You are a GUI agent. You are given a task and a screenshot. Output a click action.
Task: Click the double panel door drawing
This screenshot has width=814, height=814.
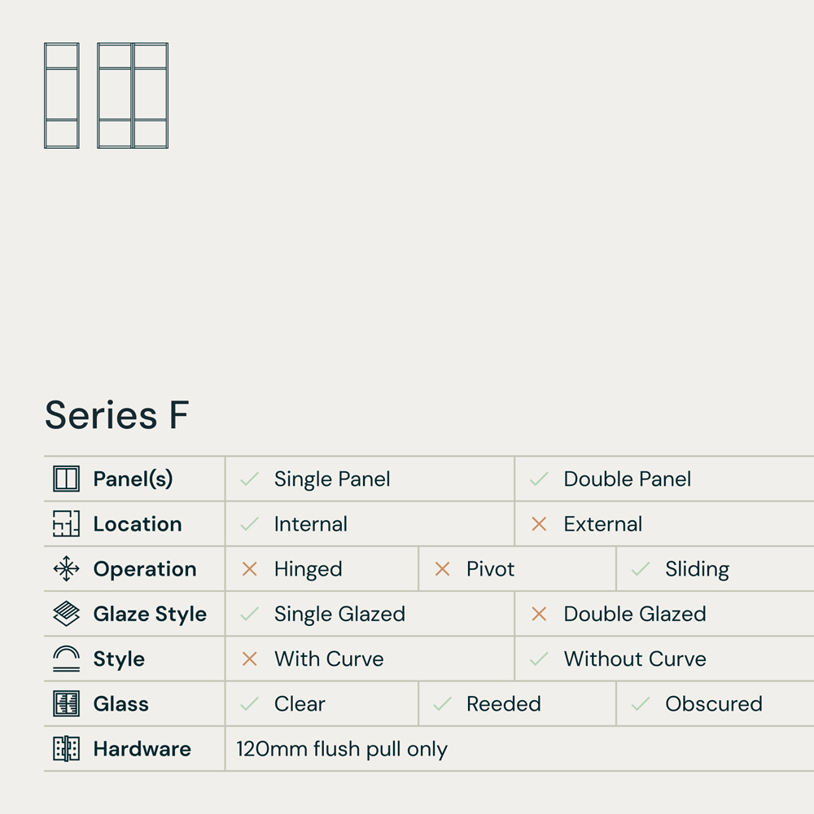pyautogui.click(x=133, y=95)
